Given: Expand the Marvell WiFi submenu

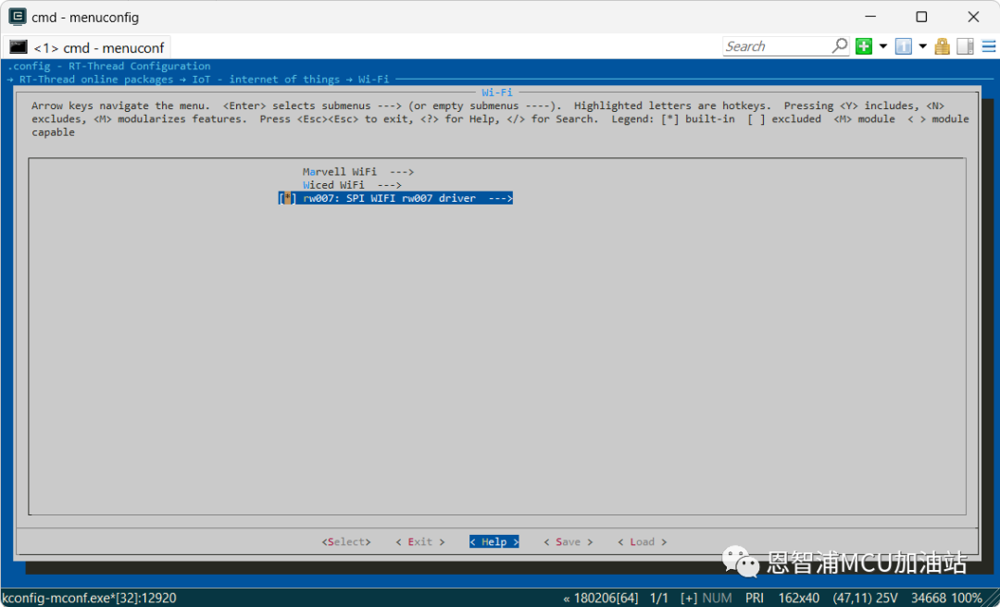Looking at the screenshot, I should pos(357,172).
